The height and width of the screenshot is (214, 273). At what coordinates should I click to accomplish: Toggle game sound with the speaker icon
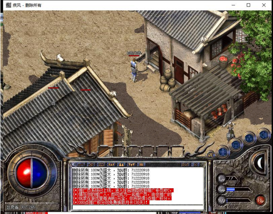[264, 135]
